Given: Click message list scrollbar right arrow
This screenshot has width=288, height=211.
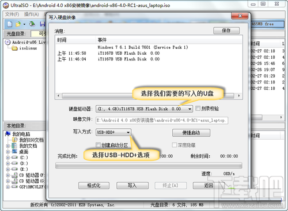Looking at the screenshot, I should pos(239,95).
